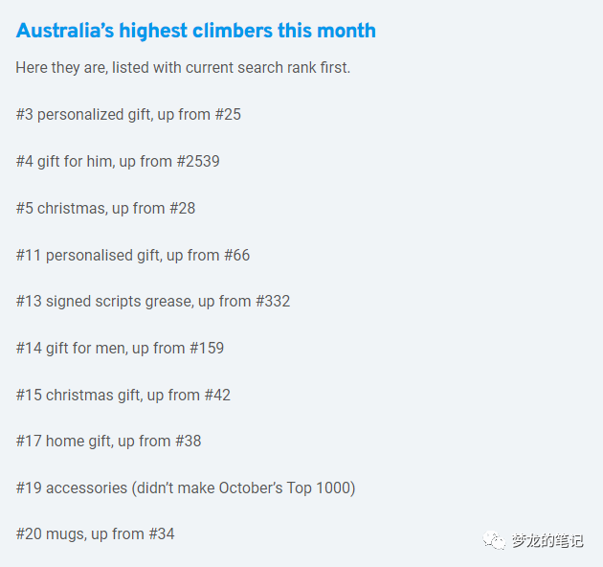This screenshot has height=567, width=603.
Task: Click the #332 previous rank text
Action: [x=273, y=301]
